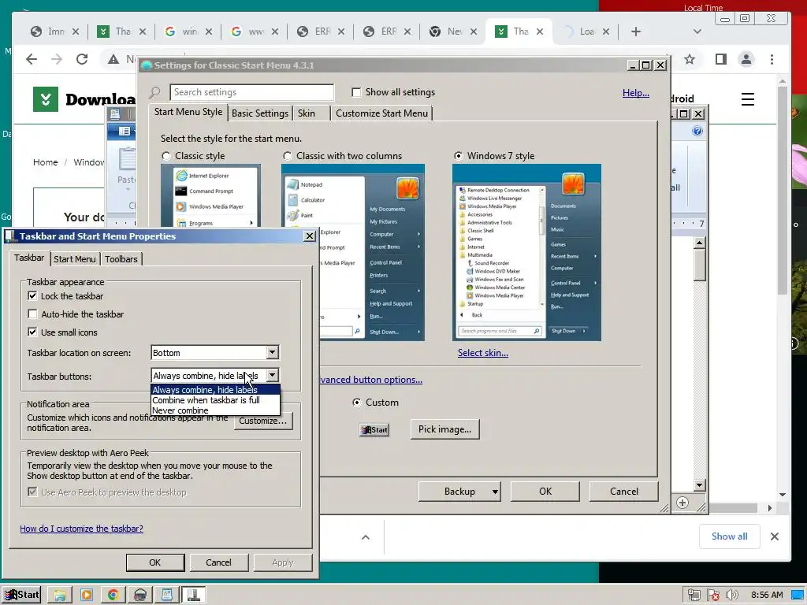Click the Windows 7 style preview thumbnail

[526, 253]
